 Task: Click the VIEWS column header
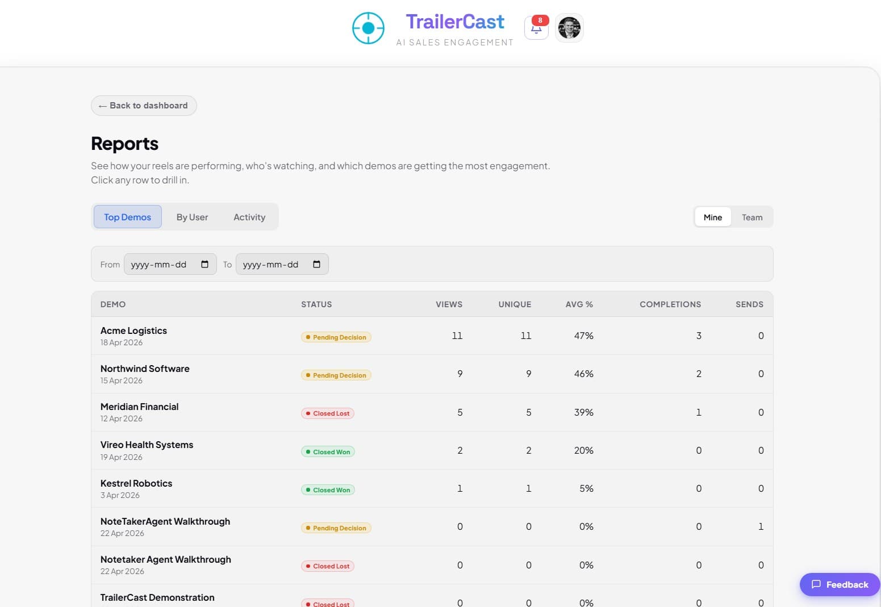coord(449,304)
